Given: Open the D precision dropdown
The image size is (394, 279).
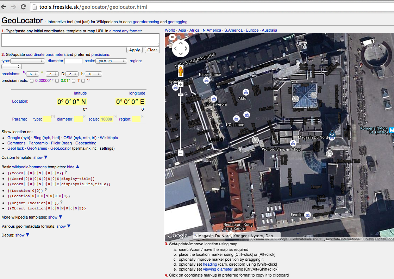Looking at the screenshot, I should point(72,74).
